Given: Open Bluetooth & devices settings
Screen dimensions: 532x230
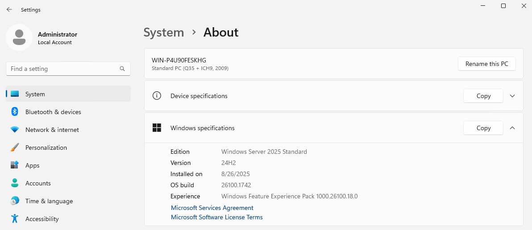Looking at the screenshot, I should coord(68,112).
